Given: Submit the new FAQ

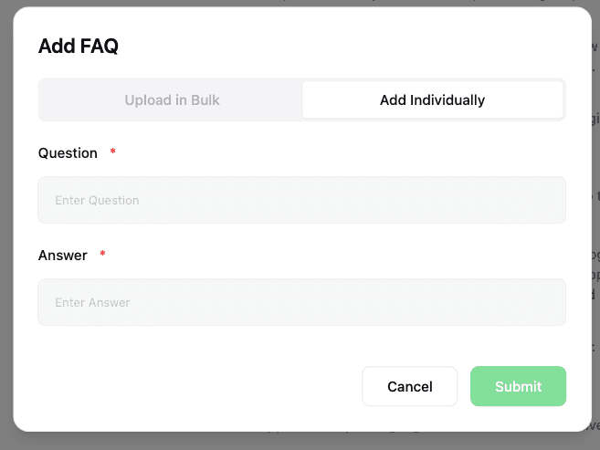Looking at the screenshot, I should 518,386.
